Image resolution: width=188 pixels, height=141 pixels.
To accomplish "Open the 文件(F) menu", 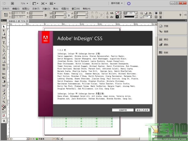I will (x=6, y=9).
